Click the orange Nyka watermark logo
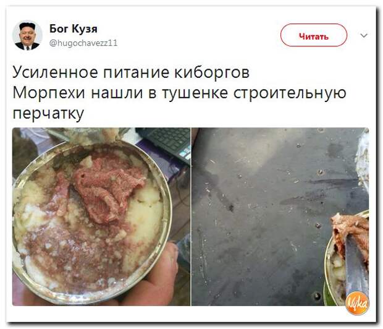Viewport: 383px width, 329px height. click(x=357, y=303)
